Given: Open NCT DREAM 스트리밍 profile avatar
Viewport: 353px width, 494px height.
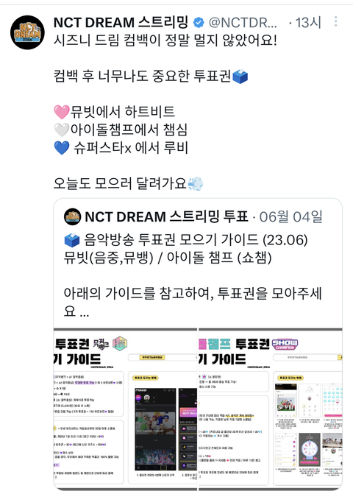Looking at the screenshot, I should [x=27, y=32].
